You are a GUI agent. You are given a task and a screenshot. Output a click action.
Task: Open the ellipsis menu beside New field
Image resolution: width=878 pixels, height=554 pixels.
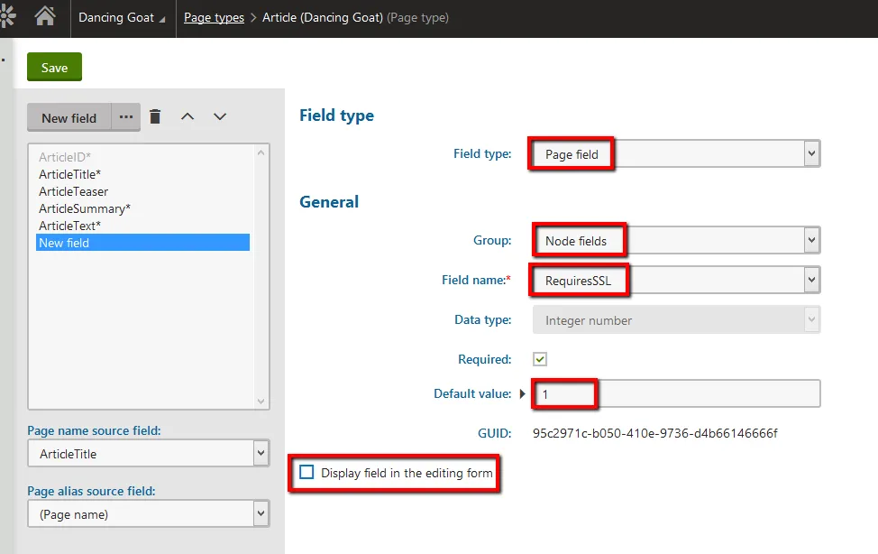[x=126, y=117]
